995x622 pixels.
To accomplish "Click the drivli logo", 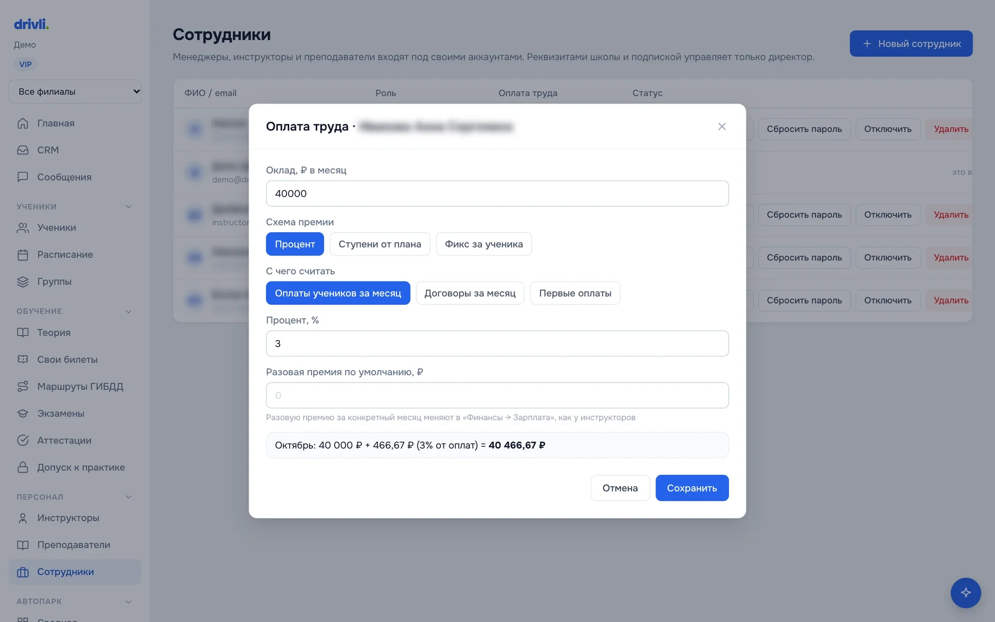I will (31, 24).
